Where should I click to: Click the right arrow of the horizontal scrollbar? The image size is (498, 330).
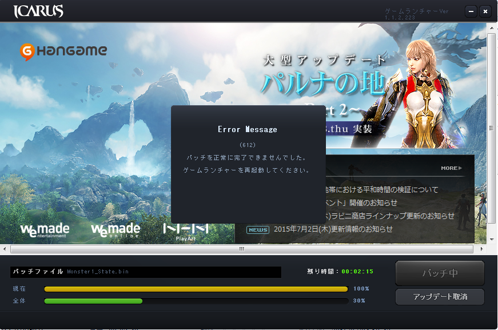click(481, 249)
